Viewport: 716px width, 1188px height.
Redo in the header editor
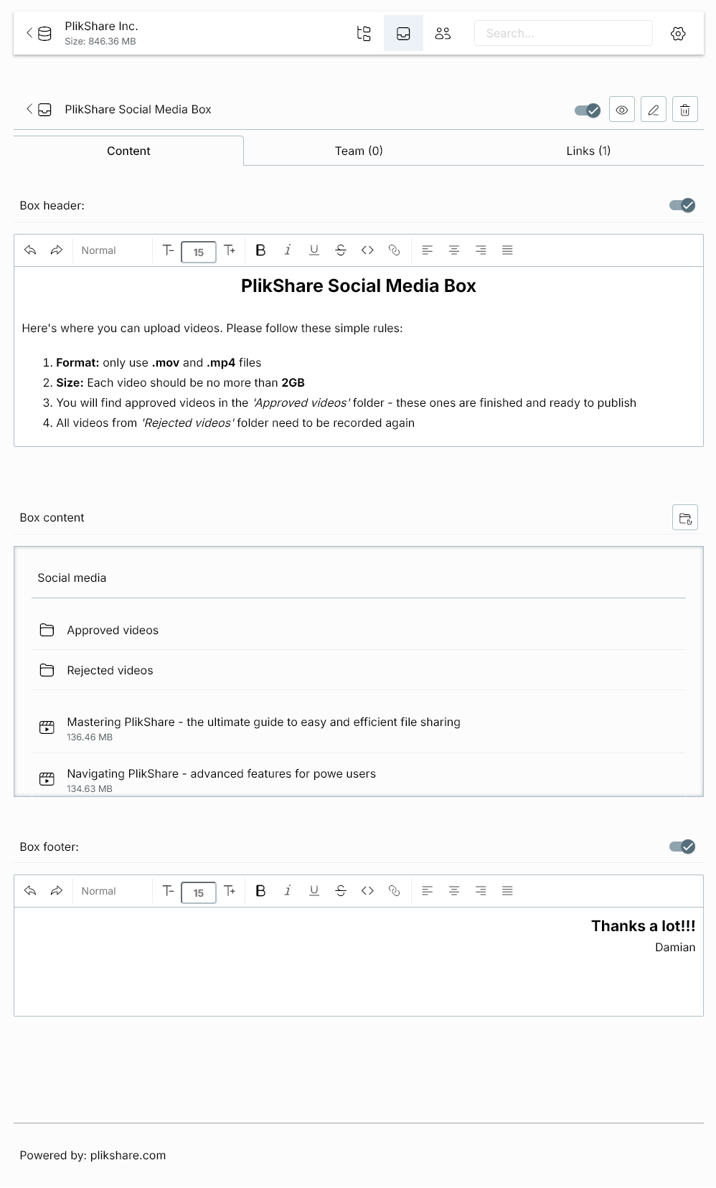click(x=57, y=250)
